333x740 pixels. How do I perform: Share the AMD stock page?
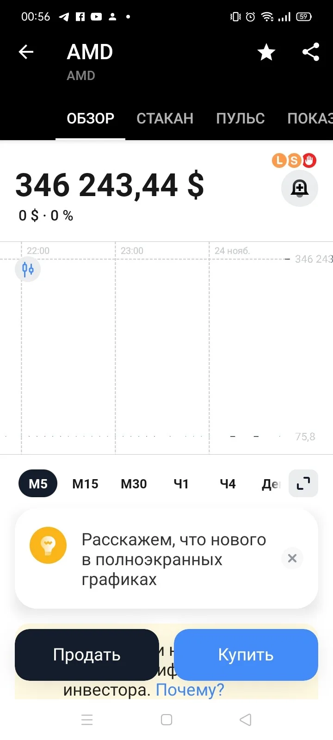(x=311, y=52)
